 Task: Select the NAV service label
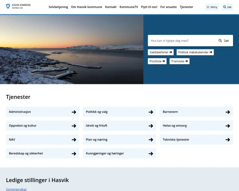12,140
